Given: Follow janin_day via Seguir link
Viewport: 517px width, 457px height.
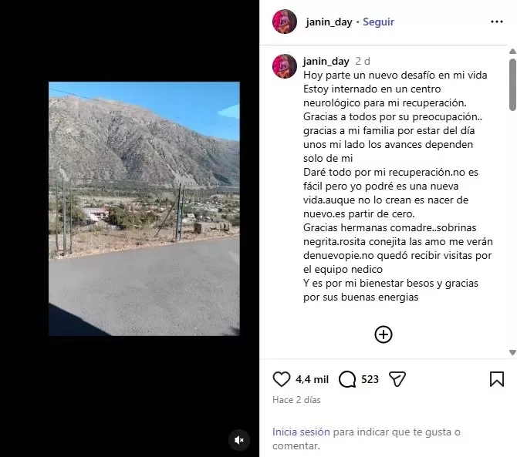Looking at the screenshot, I should 378,22.
